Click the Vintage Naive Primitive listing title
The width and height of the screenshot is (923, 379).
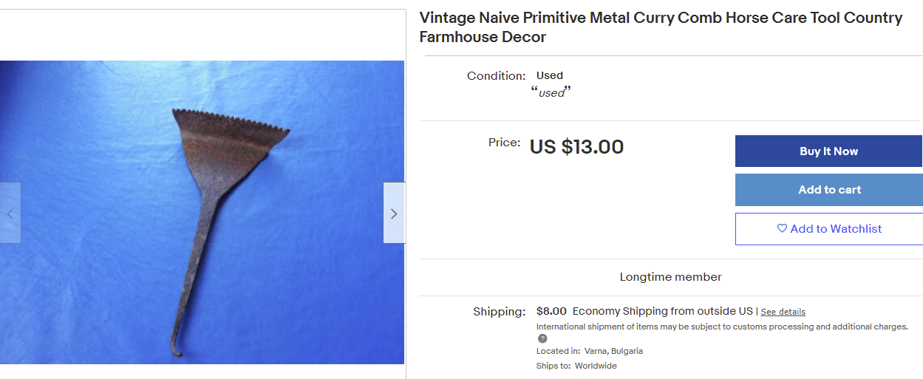pyautogui.click(x=661, y=27)
